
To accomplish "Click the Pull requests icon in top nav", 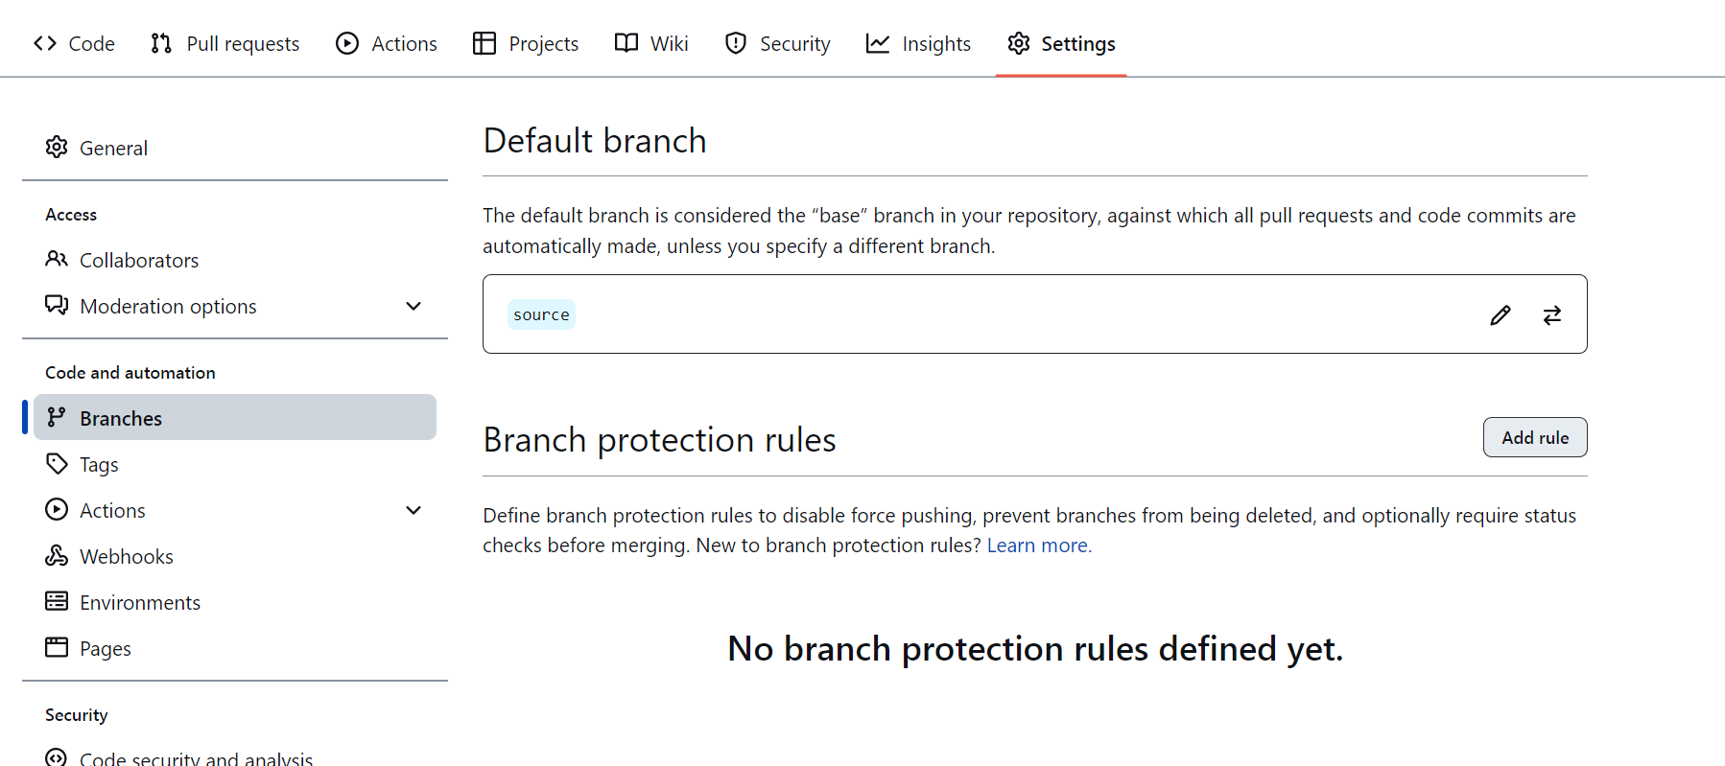I will (161, 43).
